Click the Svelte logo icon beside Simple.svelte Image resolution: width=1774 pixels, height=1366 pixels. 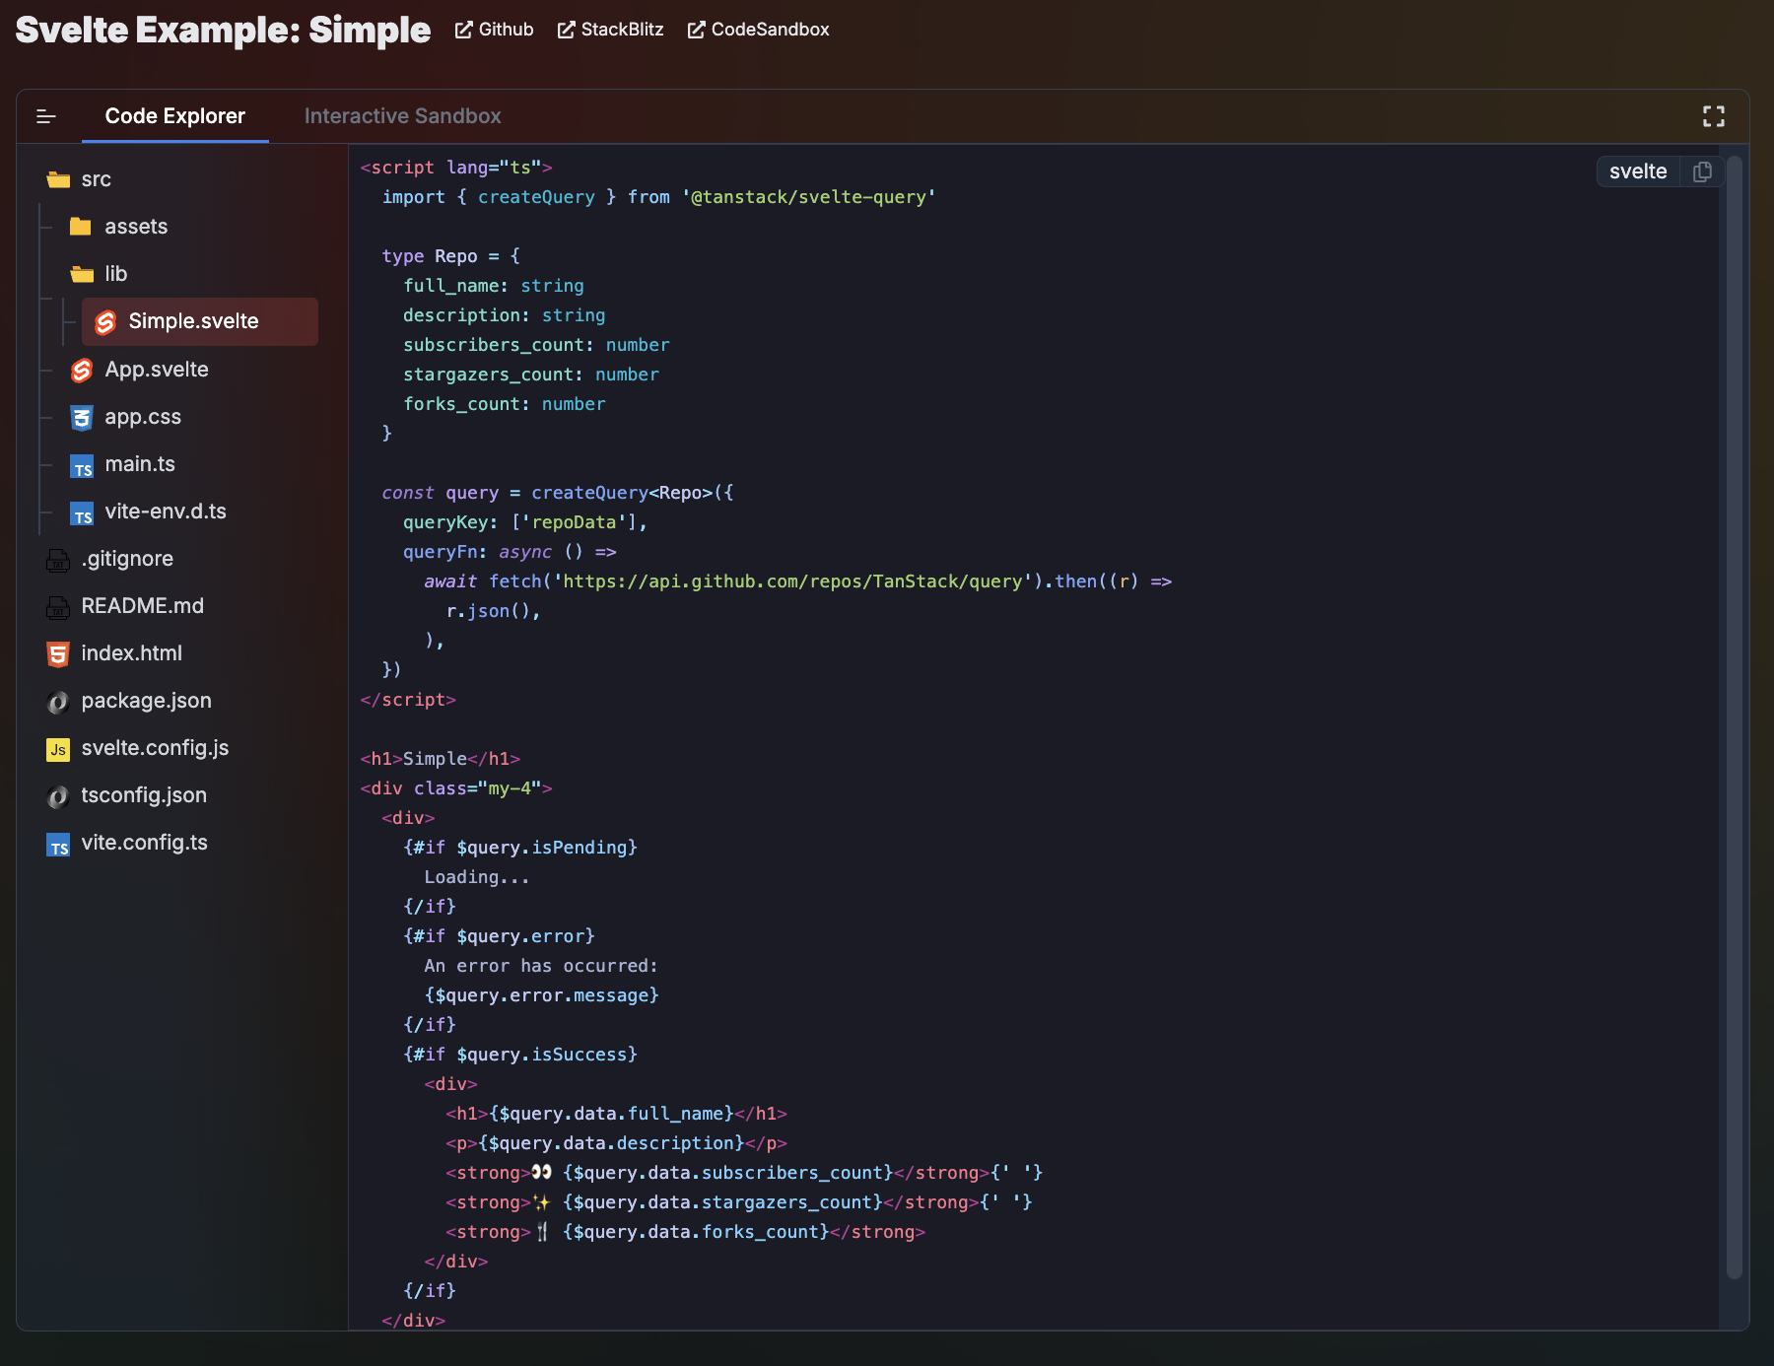pos(105,322)
